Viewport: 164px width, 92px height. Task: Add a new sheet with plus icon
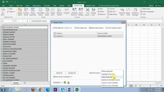point(25,83)
